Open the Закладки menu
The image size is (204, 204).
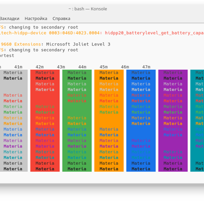pos(10,18)
